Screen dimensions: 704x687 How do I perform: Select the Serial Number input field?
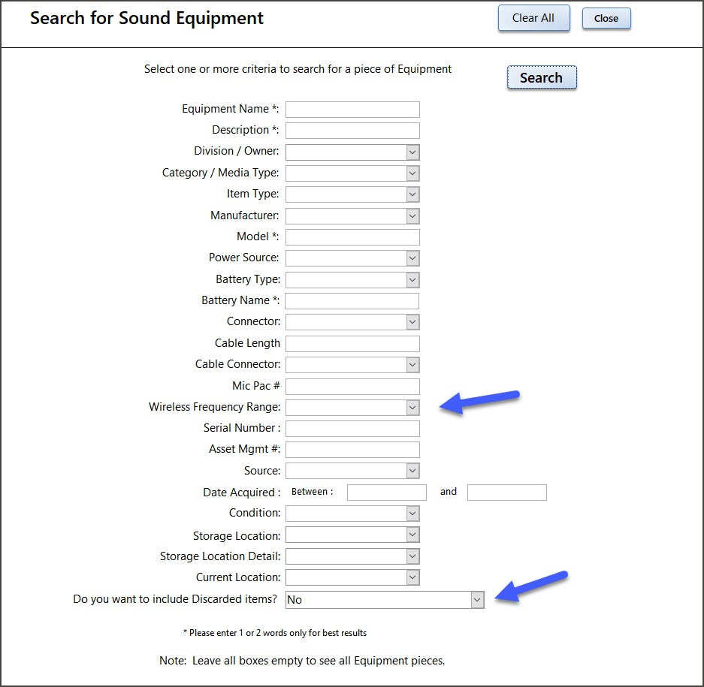tap(352, 429)
